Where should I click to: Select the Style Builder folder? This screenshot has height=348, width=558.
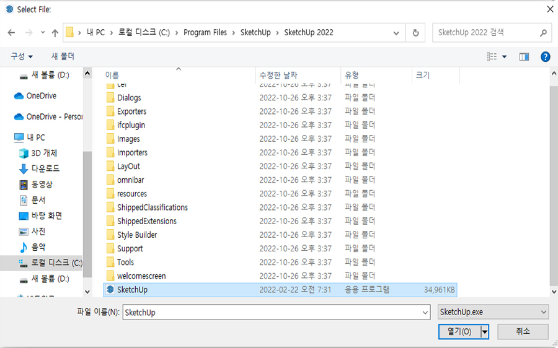click(137, 235)
